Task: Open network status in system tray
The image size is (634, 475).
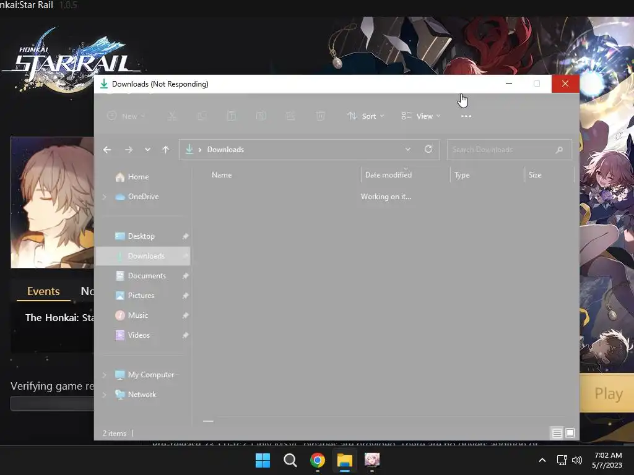Action: coord(562,460)
